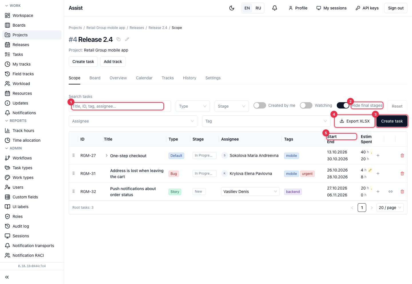Click the plus icon in the RGM-32 row
Image resolution: width=412 pixels, height=284 pixels.
[x=378, y=192]
